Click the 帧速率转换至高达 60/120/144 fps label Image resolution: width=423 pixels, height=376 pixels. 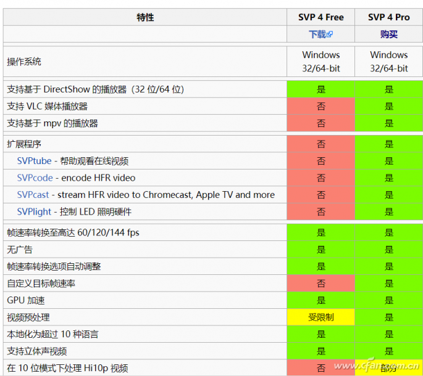coord(73,232)
